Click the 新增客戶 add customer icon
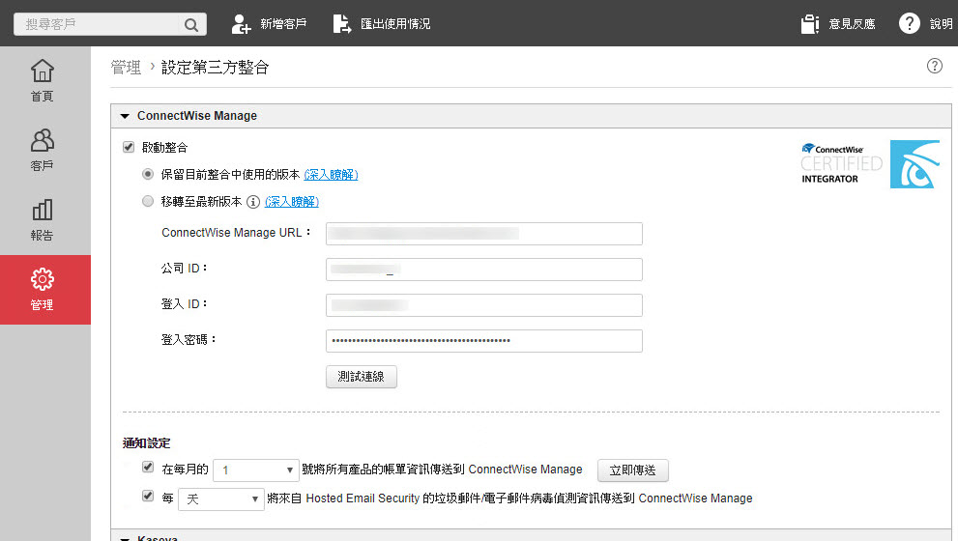This screenshot has height=541, width=958. tap(242, 24)
